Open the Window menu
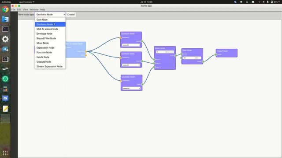Screen dimensions: 282x158 pyautogui.click(x=34, y=10)
